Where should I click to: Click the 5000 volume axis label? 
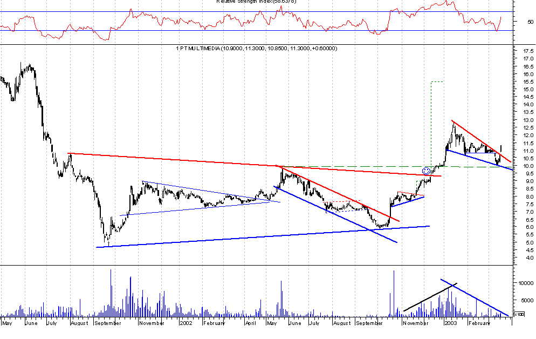tap(527, 300)
